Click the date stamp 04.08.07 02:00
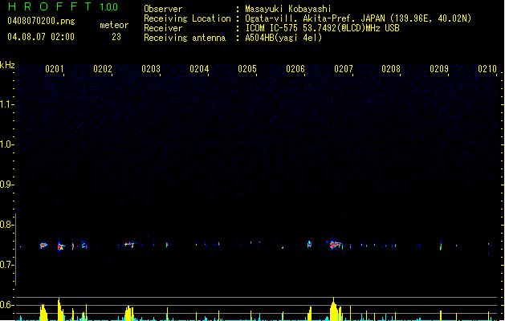505x321 pixels. (41, 37)
